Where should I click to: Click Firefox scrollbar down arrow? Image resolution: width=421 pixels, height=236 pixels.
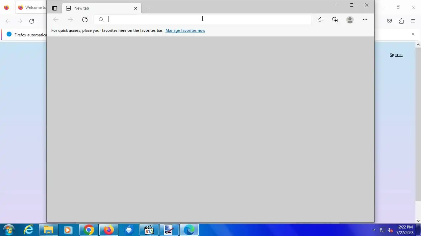418,221
